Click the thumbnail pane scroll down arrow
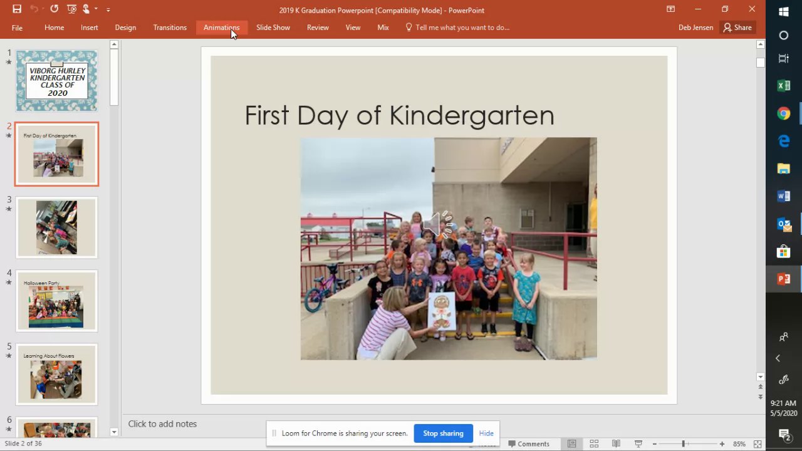 point(114,432)
